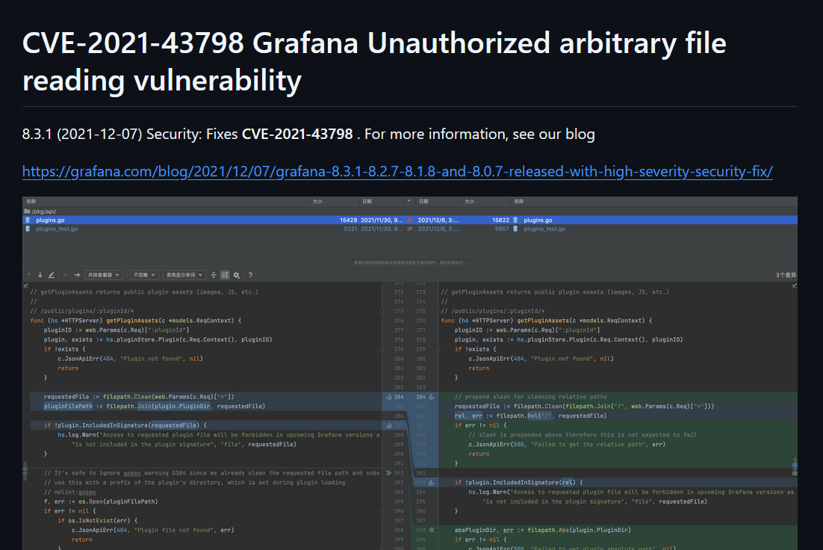Click the not-equal icon in plugins.go row
Viewport: 823px width, 550px height.
[x=410, y=220]
